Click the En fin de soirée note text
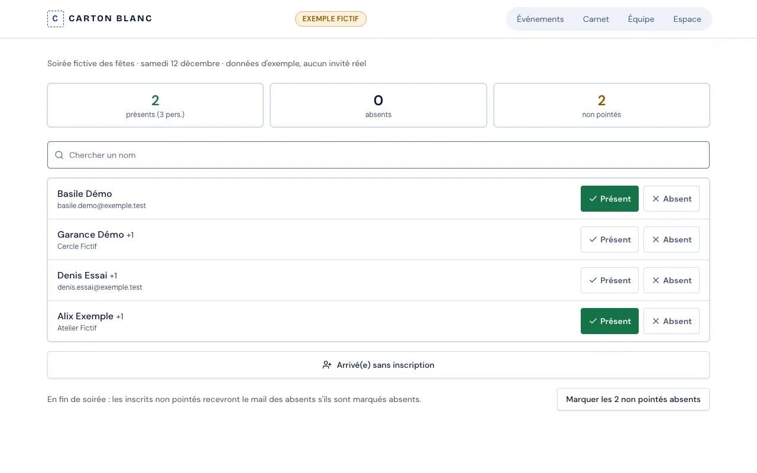757x473 pixels. 234,399
